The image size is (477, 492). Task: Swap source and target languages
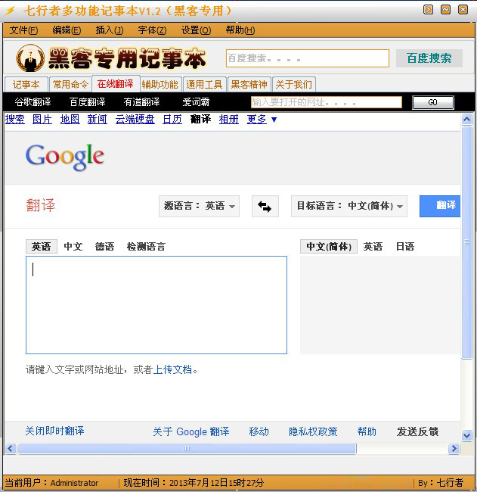click(x=265, y=206)
